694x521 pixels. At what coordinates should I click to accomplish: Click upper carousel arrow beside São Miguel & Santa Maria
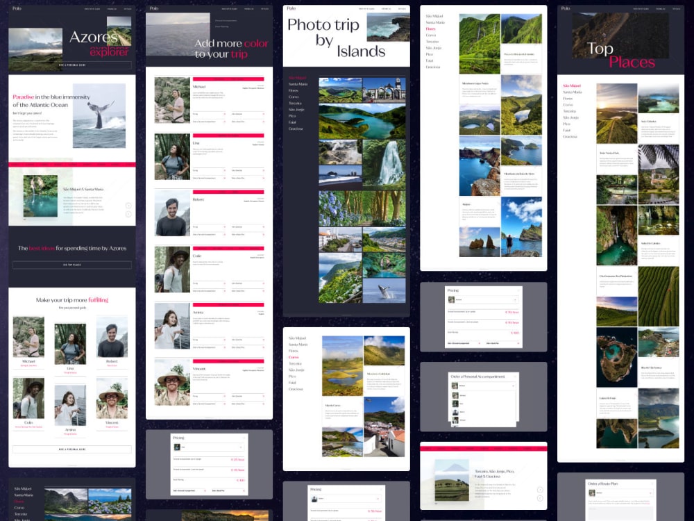128,206
